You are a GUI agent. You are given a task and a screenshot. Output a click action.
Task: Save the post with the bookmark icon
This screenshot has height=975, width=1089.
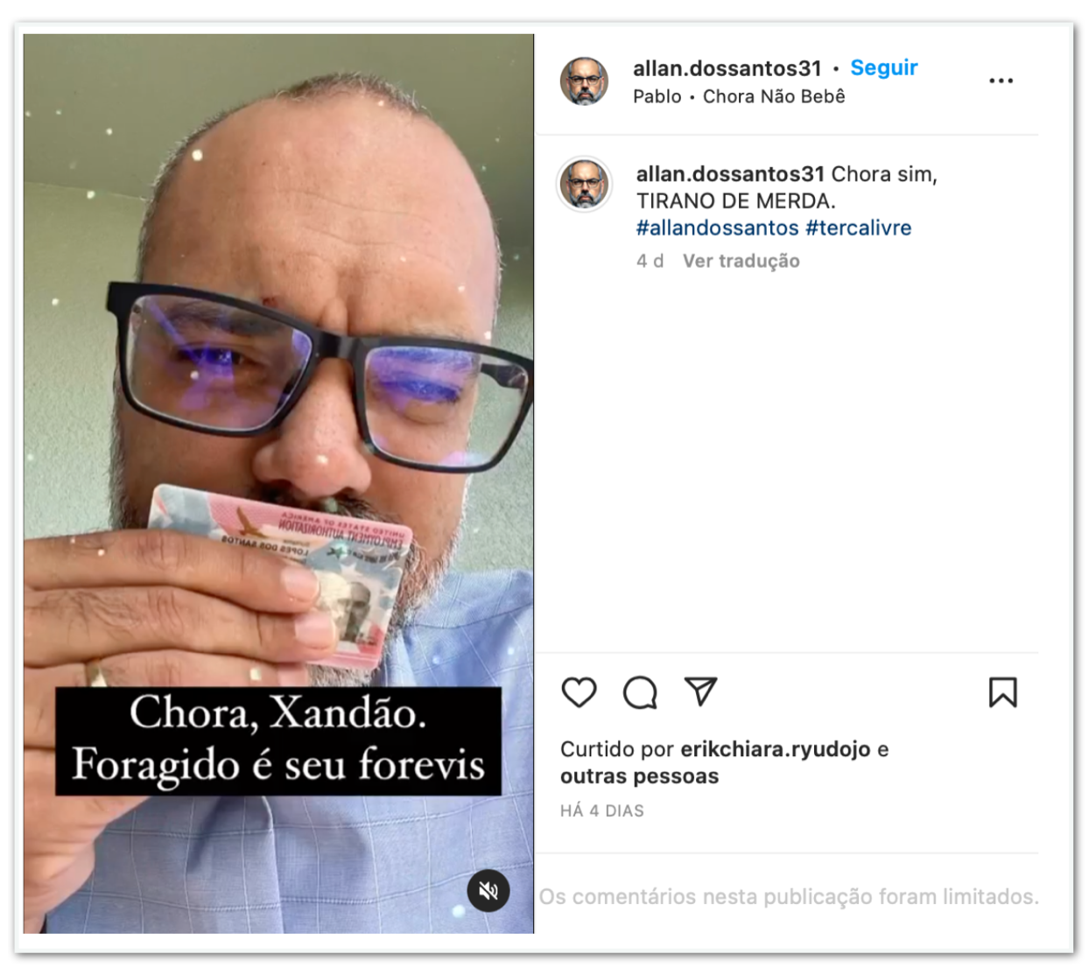pyautogui.click(x=1002, y=692)
